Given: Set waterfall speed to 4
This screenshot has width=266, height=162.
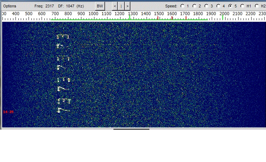Looking at the screenshot, I should (x=218, y=6).
